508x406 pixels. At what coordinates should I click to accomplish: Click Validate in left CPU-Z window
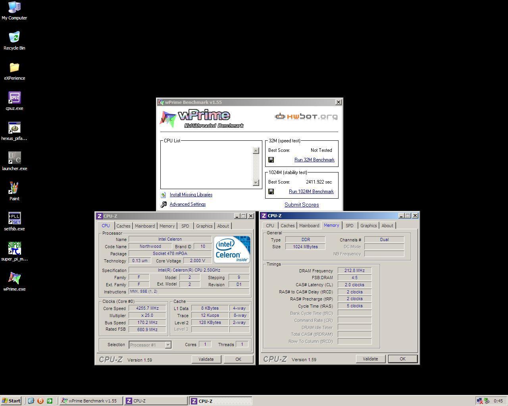(206, 359)
